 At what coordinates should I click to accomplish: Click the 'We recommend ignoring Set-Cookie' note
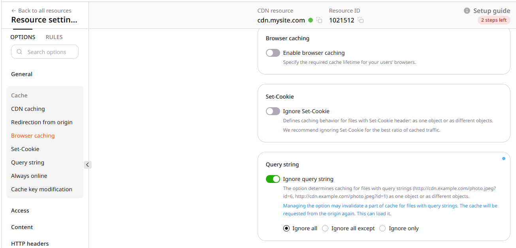click(362, 130)
